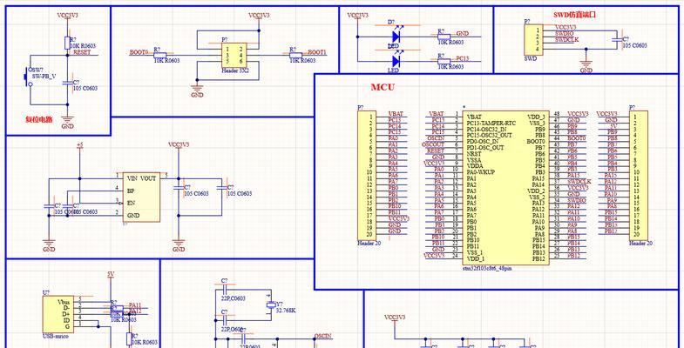Image resolution: width=684 pixels, height=348 pixels.
Task: Click MCU pin name PC14-OSC32_IN
Action: point(487,130)
